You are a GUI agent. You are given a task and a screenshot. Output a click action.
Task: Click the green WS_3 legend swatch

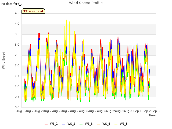coord(81,124)
